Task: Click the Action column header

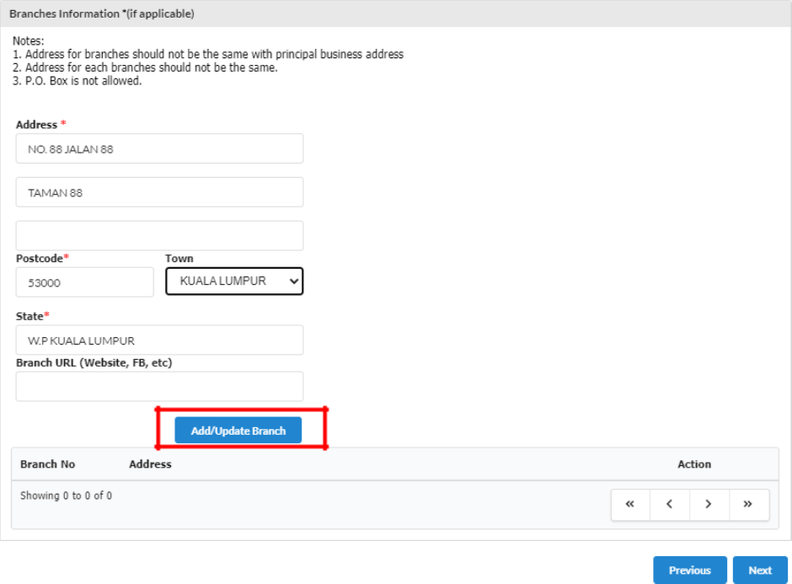Action: coord(693,464)
